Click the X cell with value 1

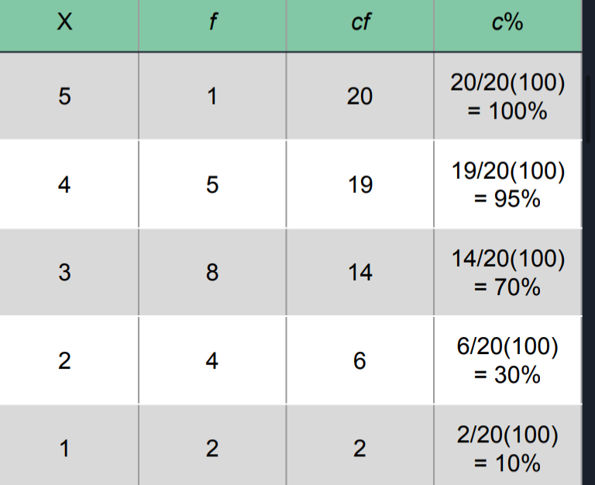[65, 449]
